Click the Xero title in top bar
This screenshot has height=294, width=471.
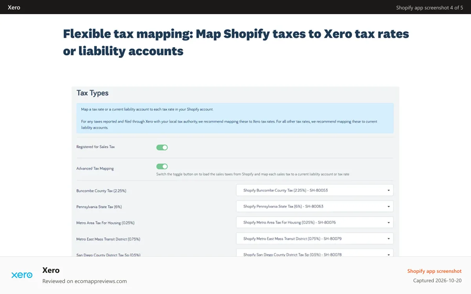14,7
